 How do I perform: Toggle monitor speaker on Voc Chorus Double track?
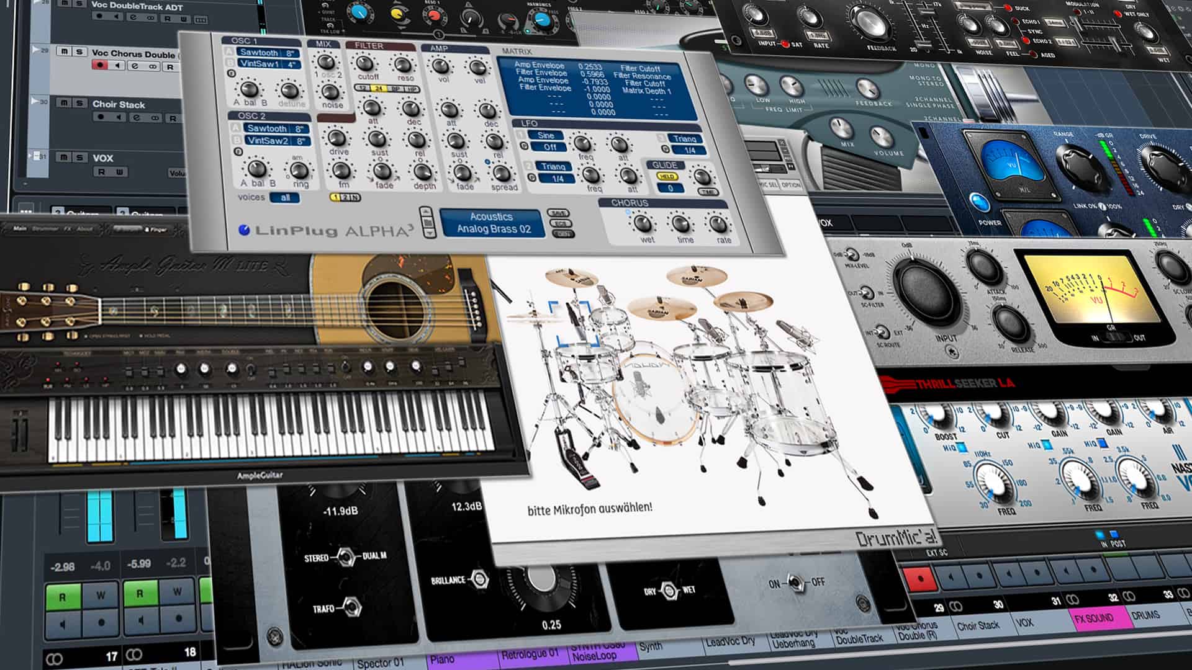[x=117, y=65]
